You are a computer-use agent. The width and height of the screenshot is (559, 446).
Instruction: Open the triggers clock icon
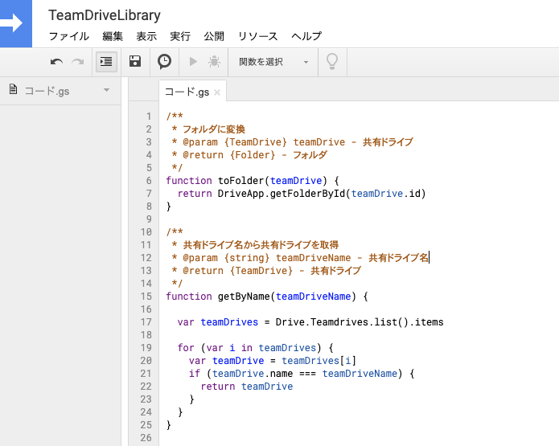tap(164, 61)
